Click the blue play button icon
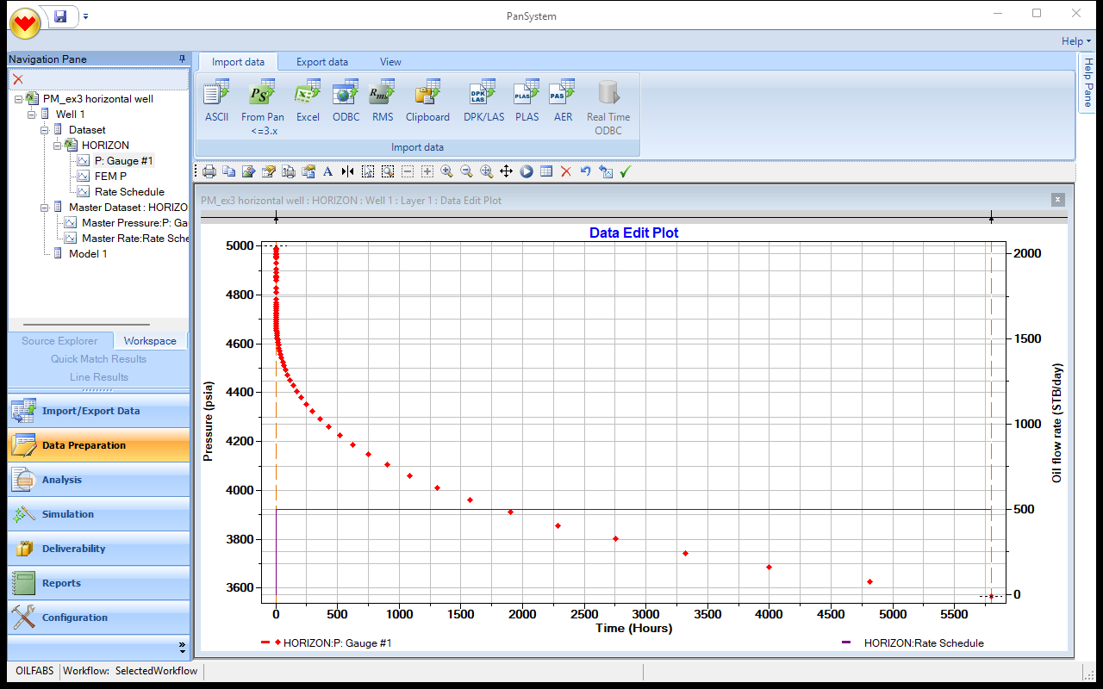 [x=526, y=171]
